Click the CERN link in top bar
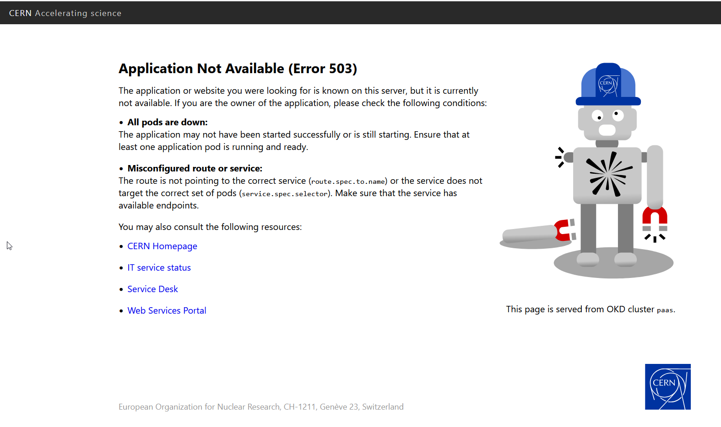Viewport: 721px width, 427px height. (20, 13)
